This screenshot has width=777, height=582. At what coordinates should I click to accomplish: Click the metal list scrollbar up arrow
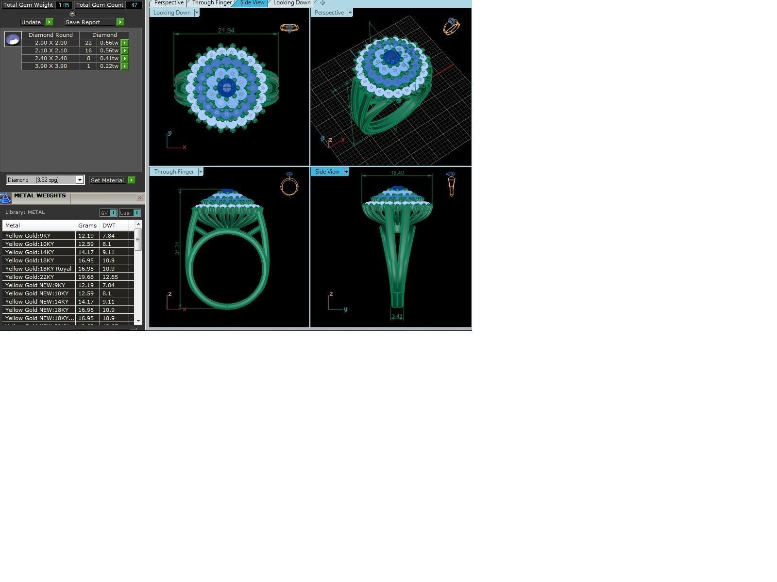coord(138,224)
